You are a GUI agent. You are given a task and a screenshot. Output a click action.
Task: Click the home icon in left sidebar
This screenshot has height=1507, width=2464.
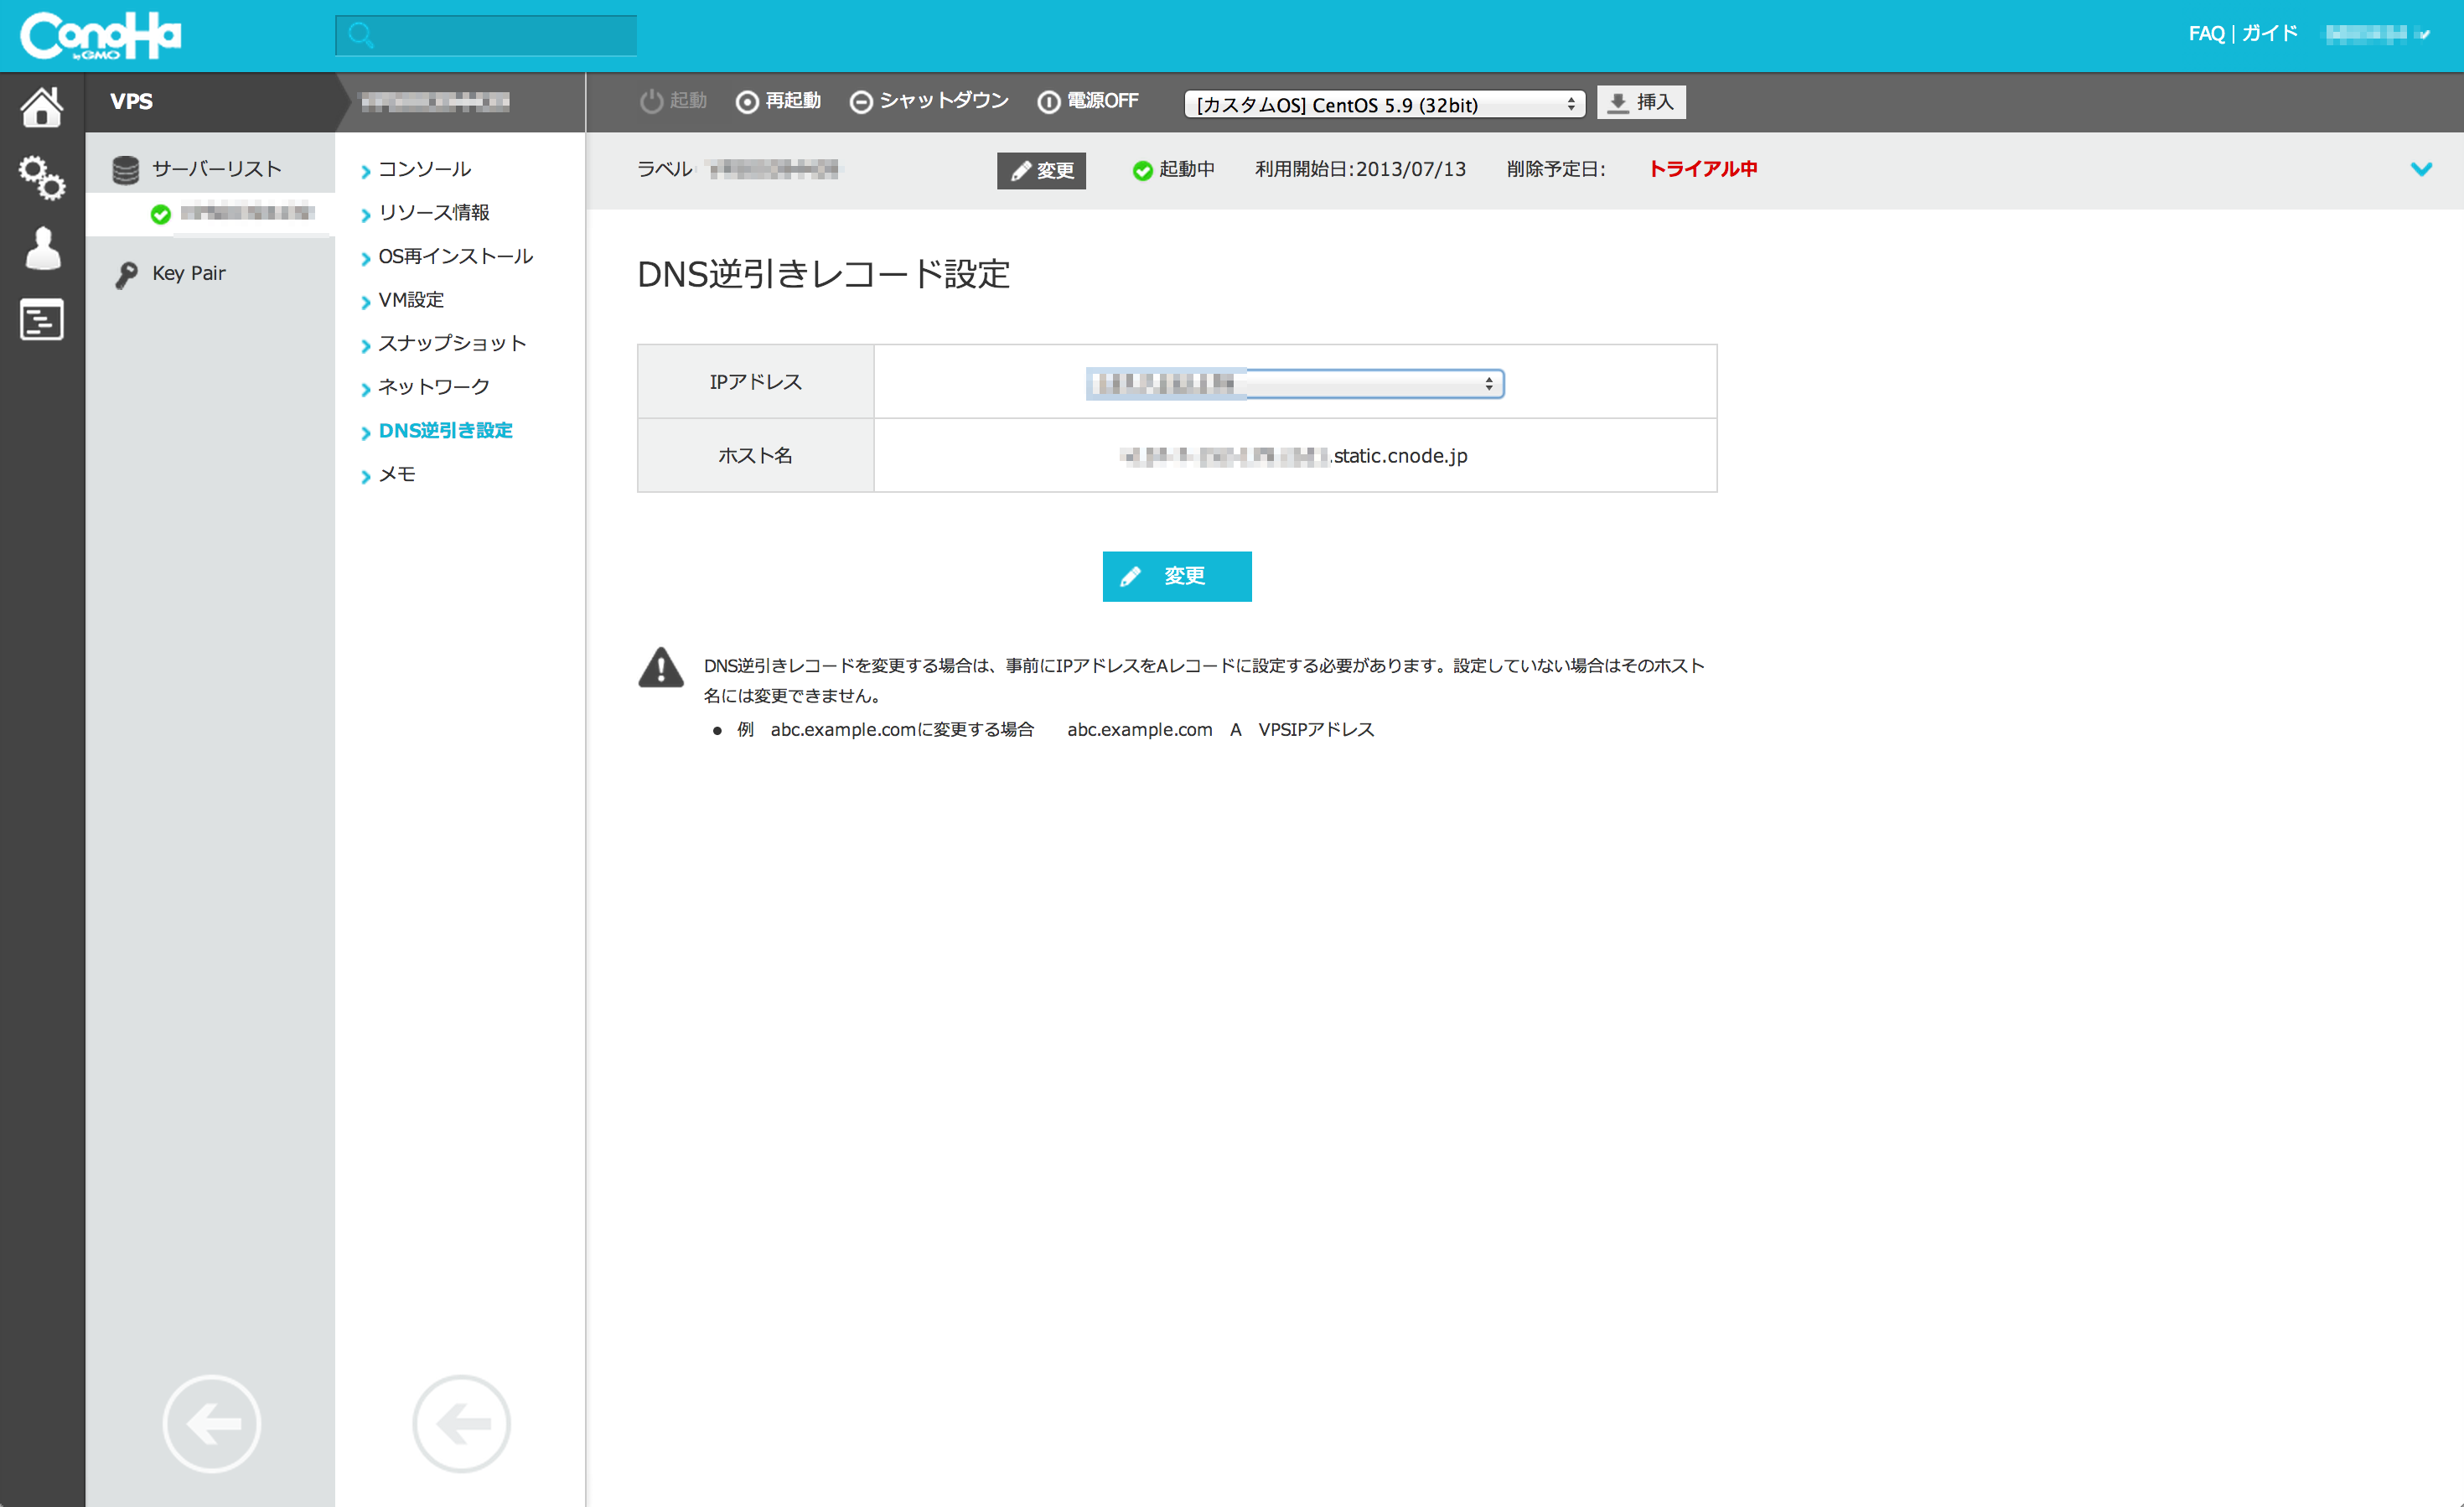pos(41,106)
